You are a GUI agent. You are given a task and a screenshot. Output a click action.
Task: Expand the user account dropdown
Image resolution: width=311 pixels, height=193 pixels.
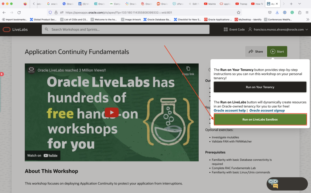306,29
